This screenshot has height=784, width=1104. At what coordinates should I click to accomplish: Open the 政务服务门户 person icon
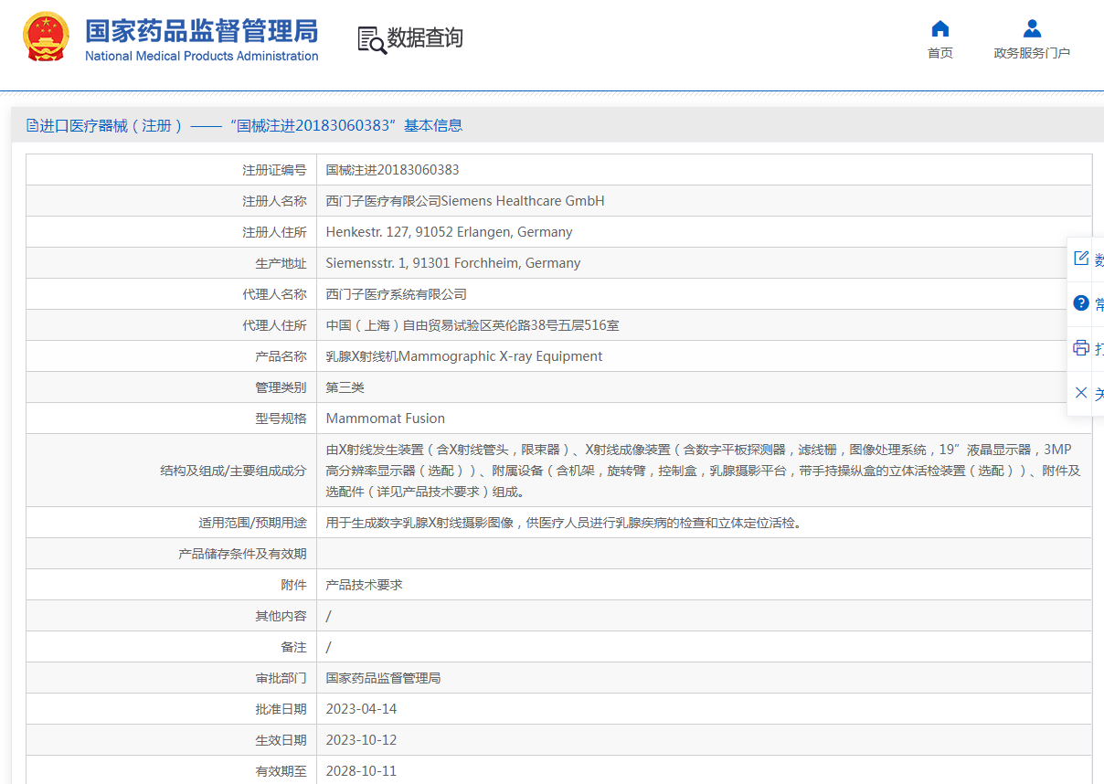pos(1032,28)
